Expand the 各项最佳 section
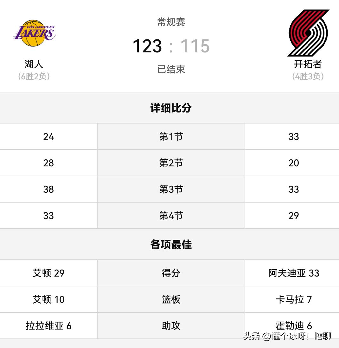The image size is (339, 348). point(170,244)
